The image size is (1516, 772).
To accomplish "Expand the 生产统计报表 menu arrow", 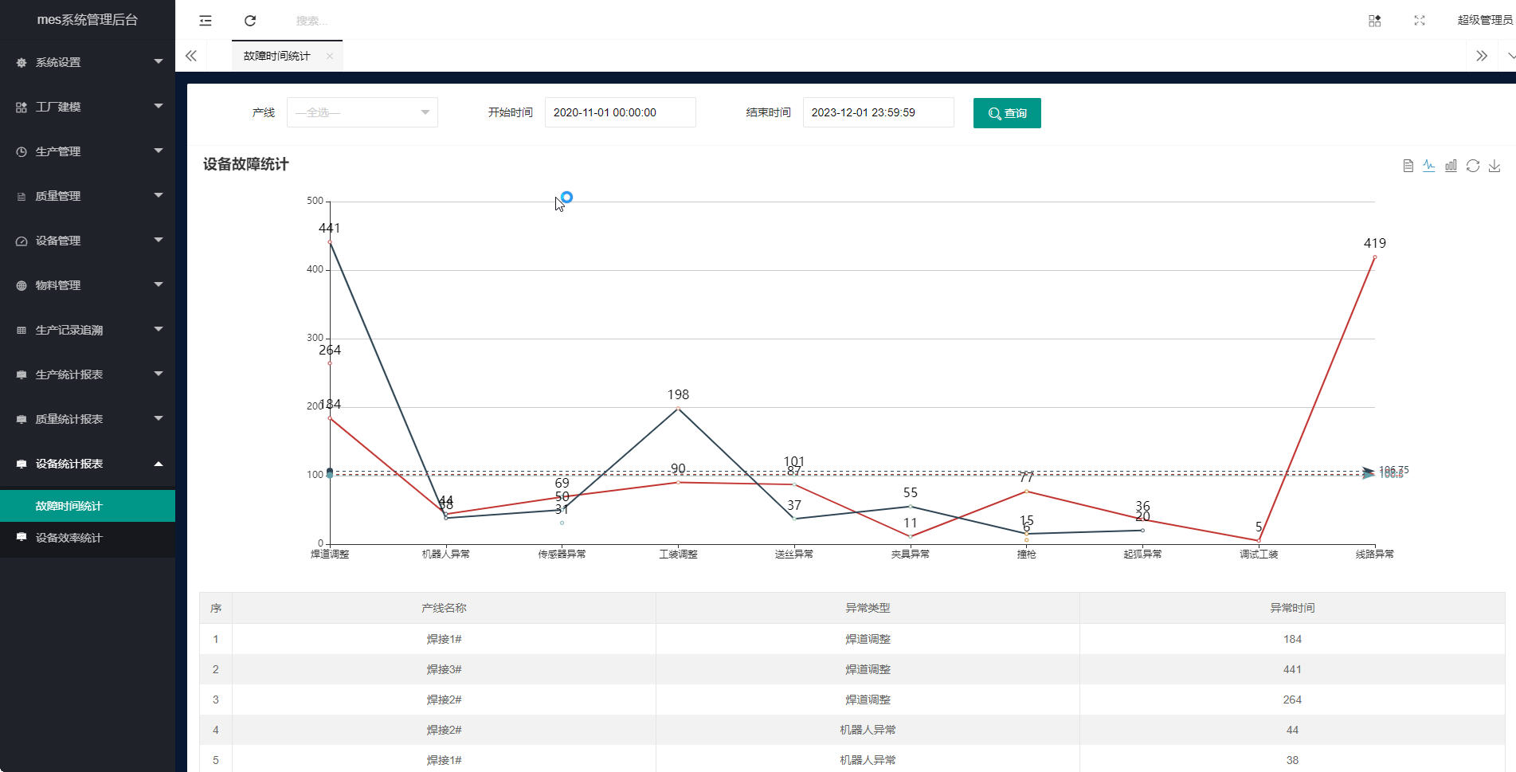I will coord(159,374).
